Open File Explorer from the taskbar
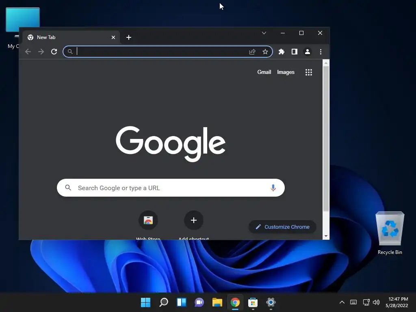The width and height of the screenshot is (416, 312). click(x=217, y=302)
